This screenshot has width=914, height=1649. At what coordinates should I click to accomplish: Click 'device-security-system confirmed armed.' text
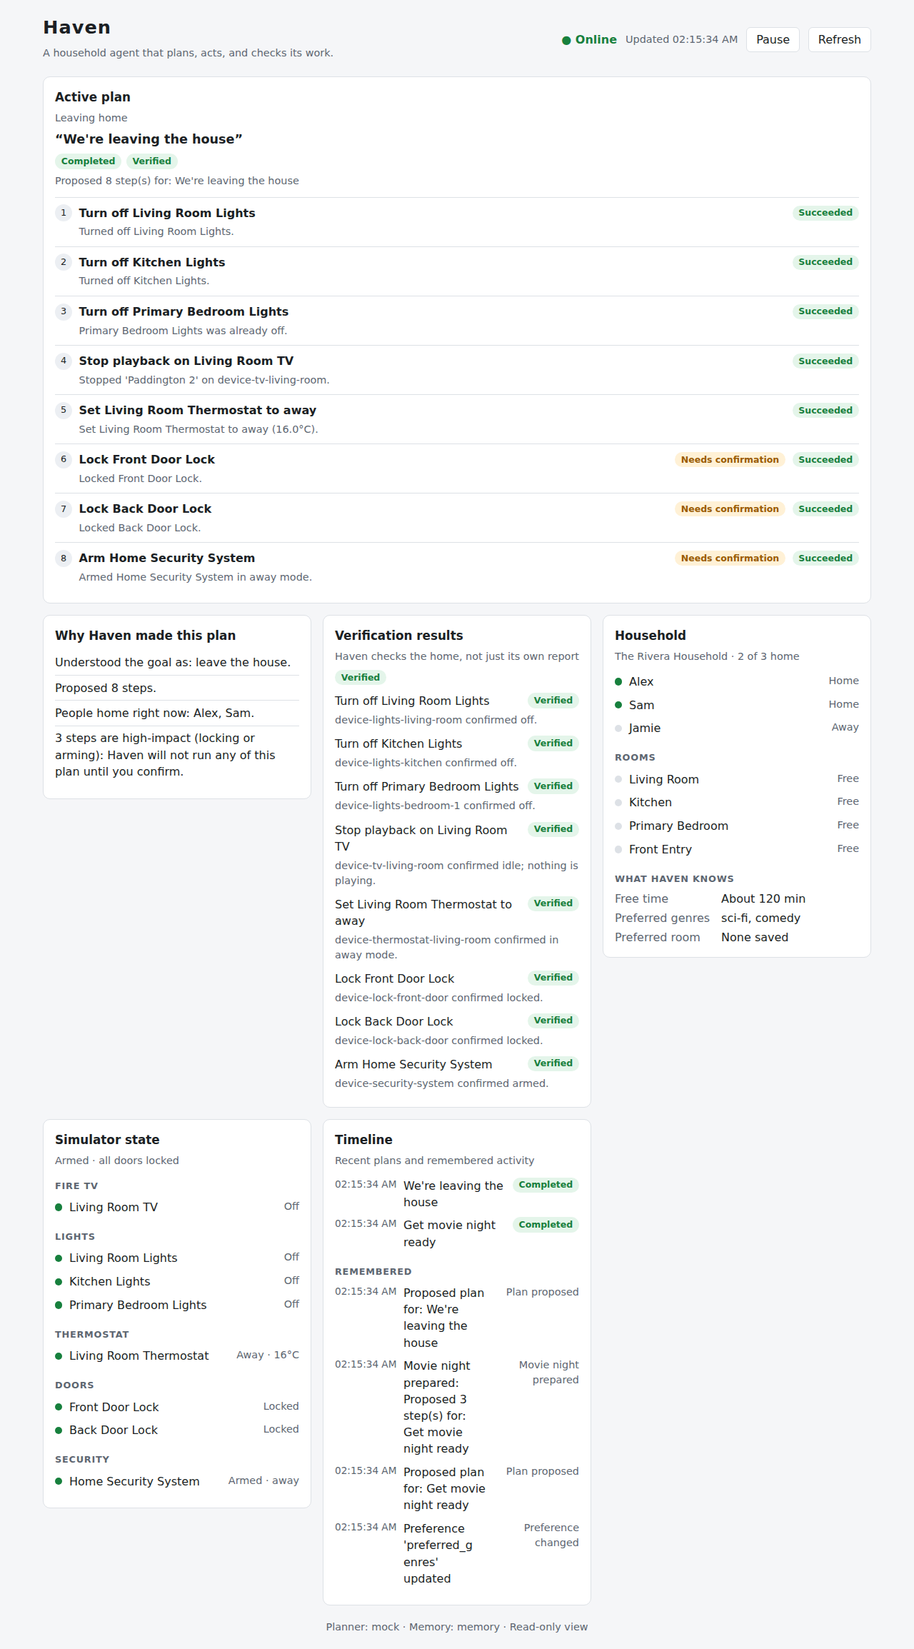coord(441,1083)
